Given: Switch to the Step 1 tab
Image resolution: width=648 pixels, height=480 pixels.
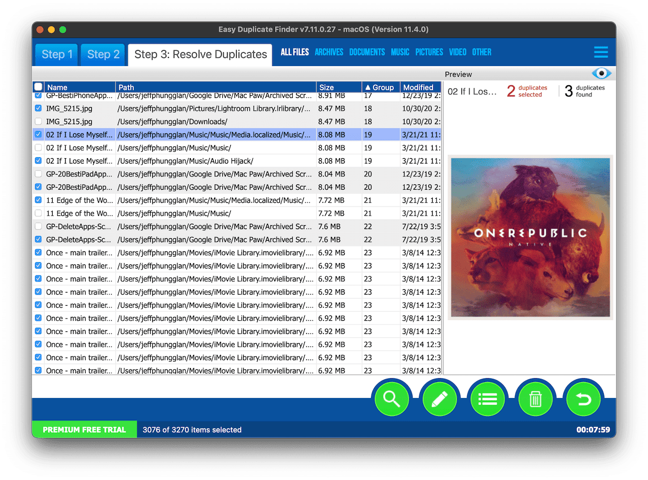Looking at the screenshot, I should 57,54.
